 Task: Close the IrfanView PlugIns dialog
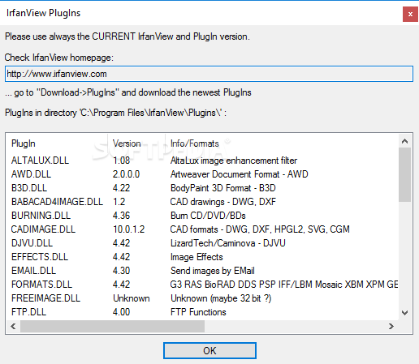pyautogui.click(x=410, y=14)
